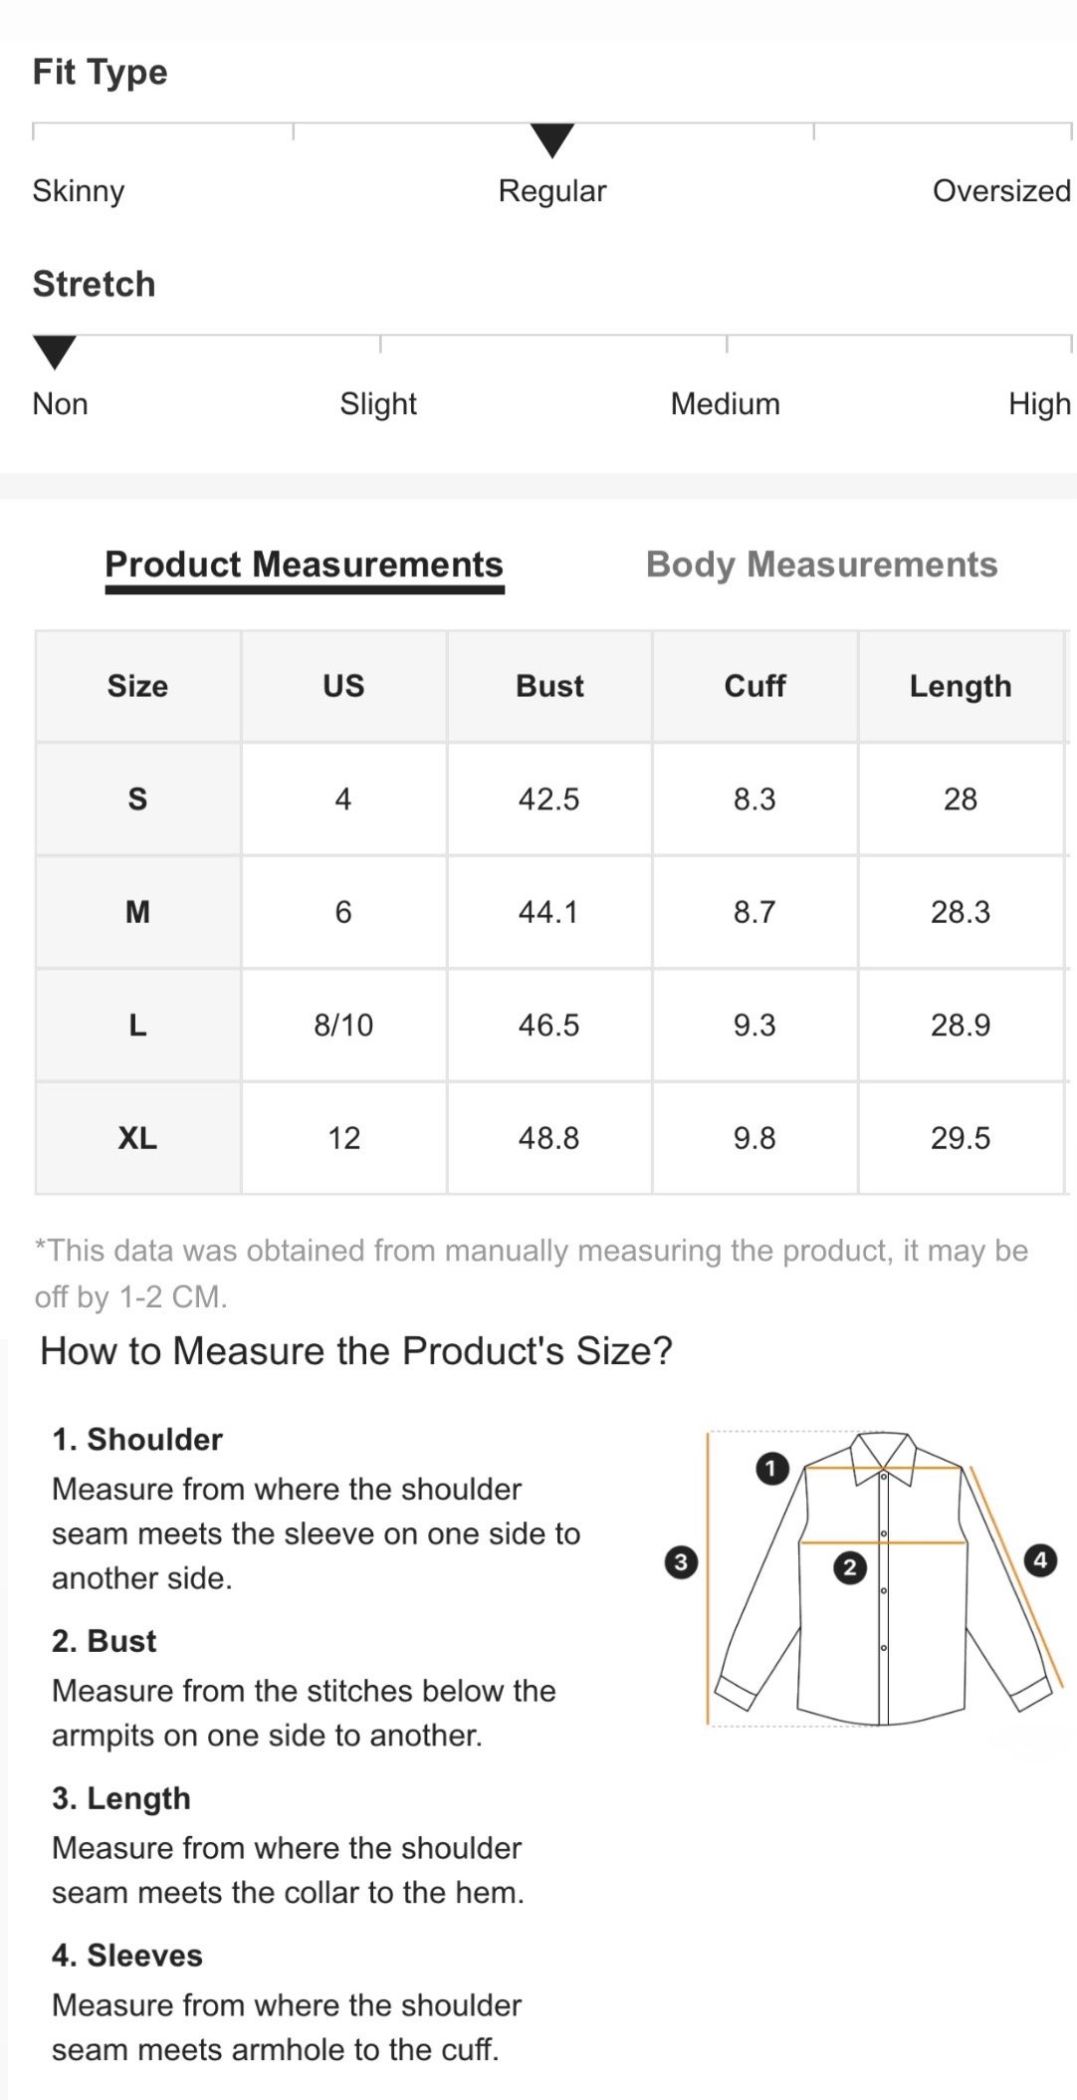This screenshot has width=1077, height=2100.
Task: Click the L row bust value 46.5
Action: [549, 1025]
